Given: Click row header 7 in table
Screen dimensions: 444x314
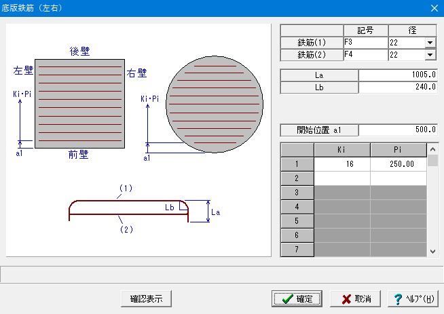Looking at the screenshot, I should coord(297,250).
